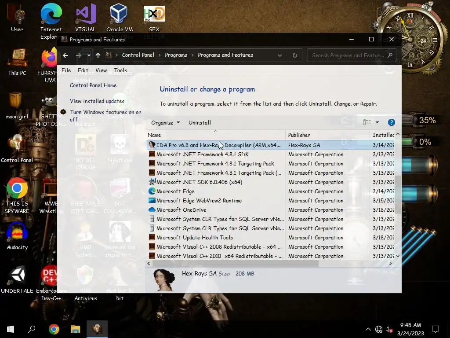Image resolution: width=450 pixels, height=338 pixels.
Task: Open Control Panel Home link
Action: (x=93, y=85)
